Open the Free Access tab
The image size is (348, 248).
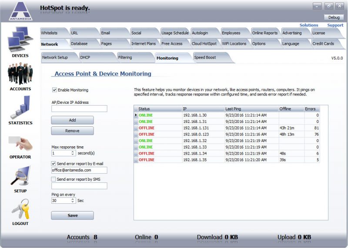[175, 44]
